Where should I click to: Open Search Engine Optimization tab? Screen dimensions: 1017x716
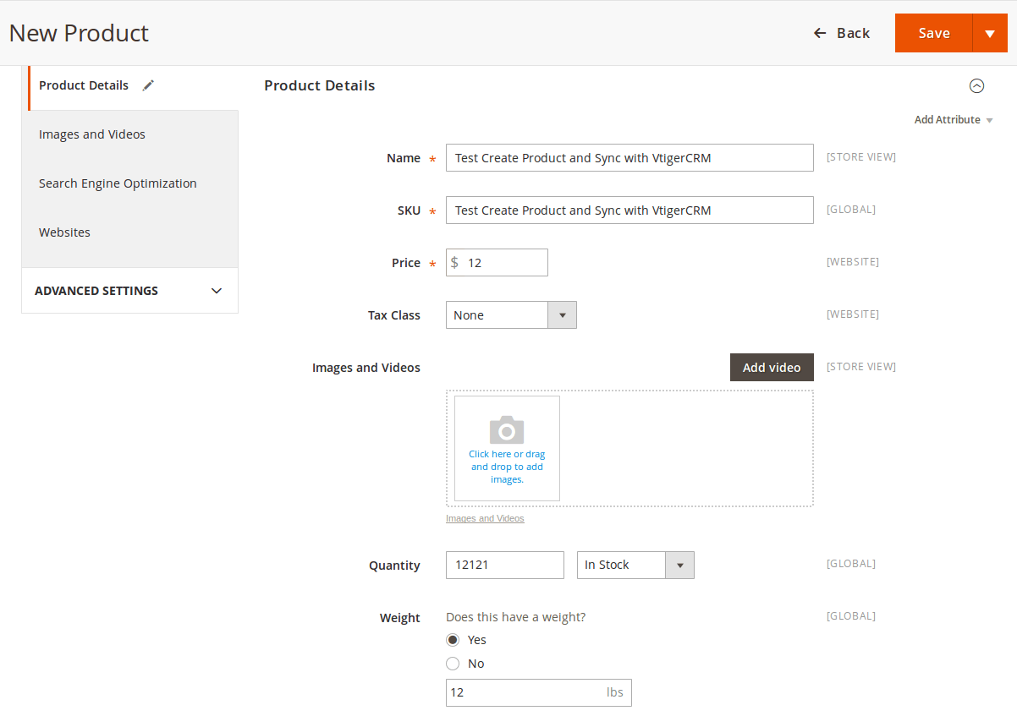coord(118,183)
